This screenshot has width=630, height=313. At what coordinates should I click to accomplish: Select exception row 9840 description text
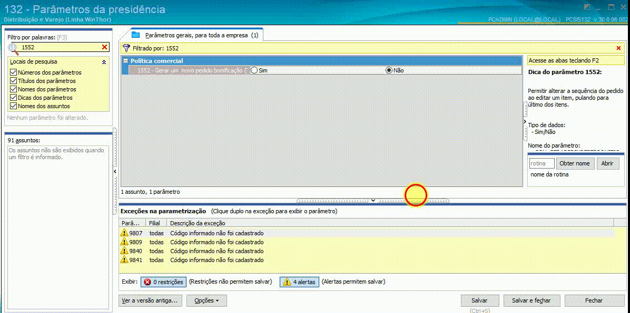tap(217, 251)
